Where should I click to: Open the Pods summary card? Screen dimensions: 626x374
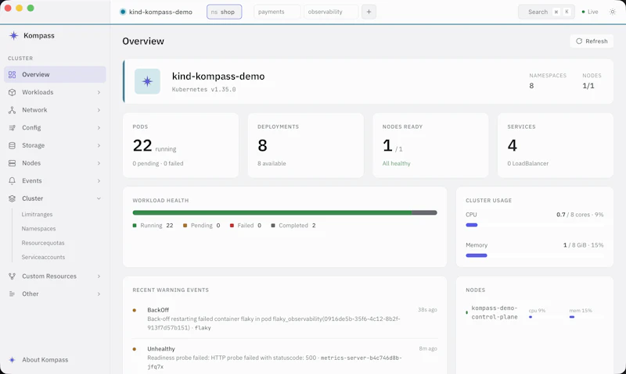pos(181,145)
